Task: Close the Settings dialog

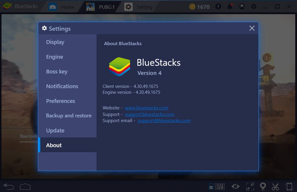Action: click(252, 28)
